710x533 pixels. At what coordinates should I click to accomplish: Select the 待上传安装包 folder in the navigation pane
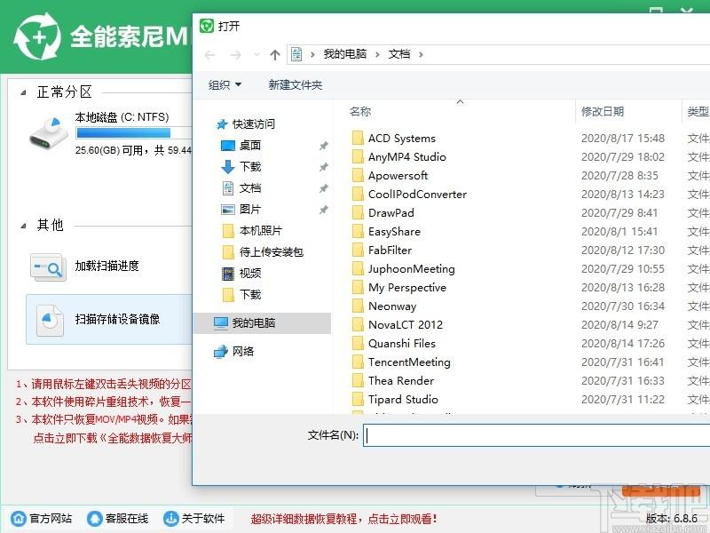click(x=271, y=251)
